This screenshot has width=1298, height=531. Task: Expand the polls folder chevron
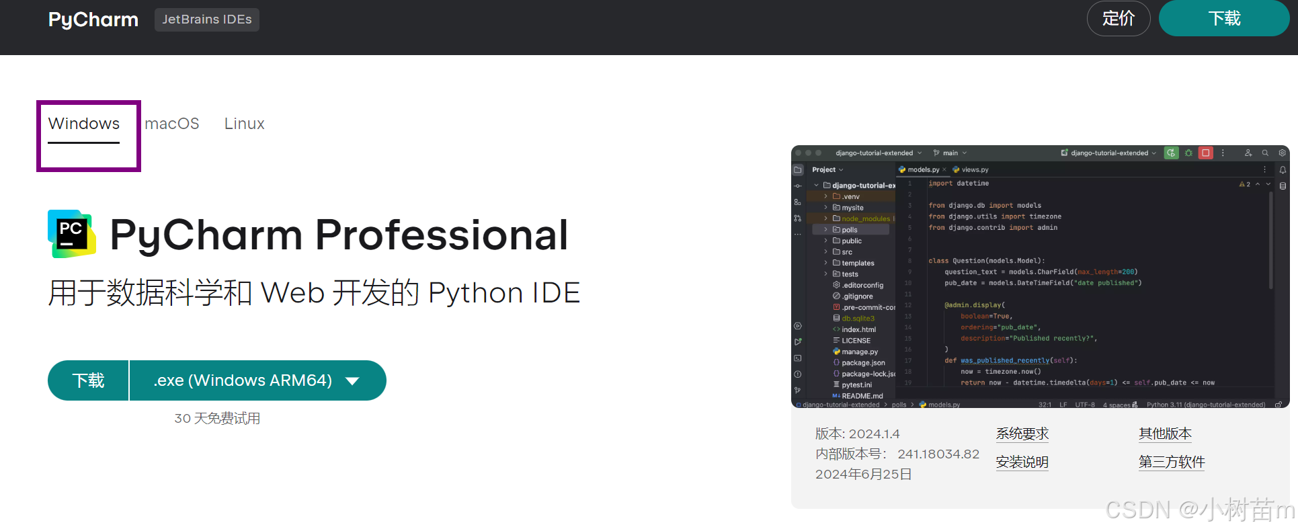point(826,230)
